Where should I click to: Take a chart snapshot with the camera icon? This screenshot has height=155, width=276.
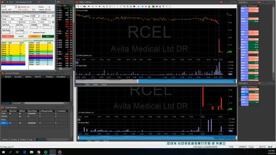point(85,6)
